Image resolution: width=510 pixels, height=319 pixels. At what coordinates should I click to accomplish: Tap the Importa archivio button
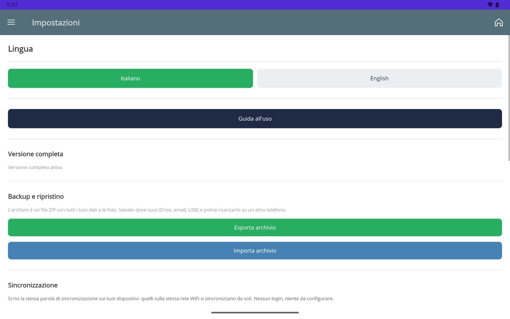(255, 250)
